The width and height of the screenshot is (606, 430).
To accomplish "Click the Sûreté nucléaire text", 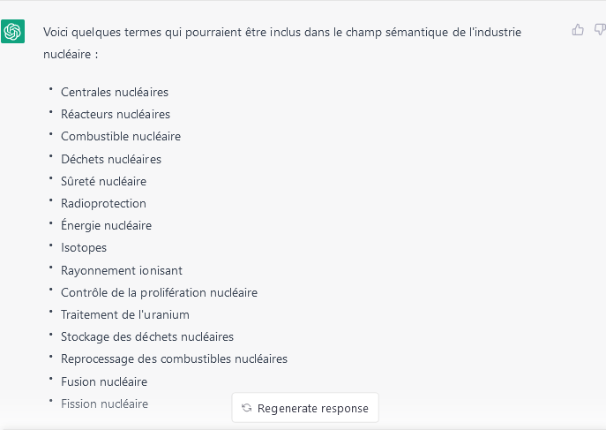I will coord(103,181).
